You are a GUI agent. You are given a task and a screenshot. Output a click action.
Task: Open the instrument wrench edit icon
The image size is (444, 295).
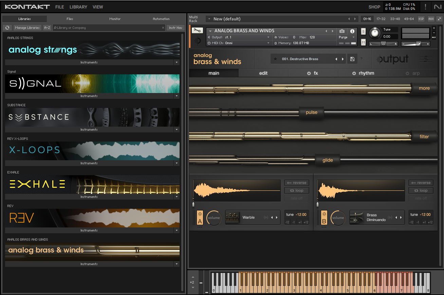click(197, 30)
